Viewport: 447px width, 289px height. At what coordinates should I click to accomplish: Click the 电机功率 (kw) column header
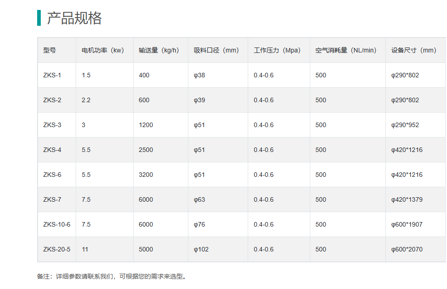[103, 50]
